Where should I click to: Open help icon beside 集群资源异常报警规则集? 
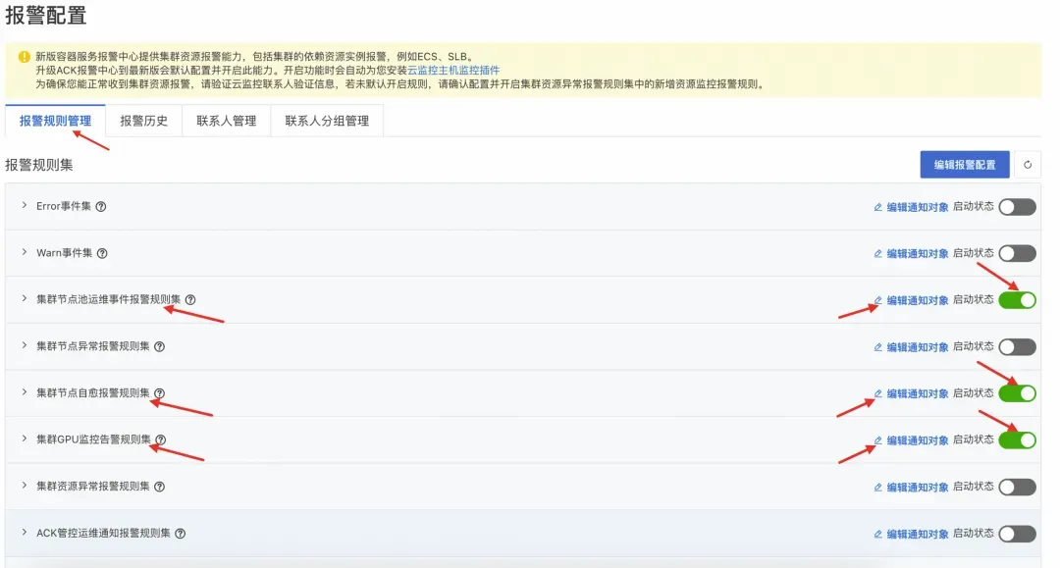tap(160, 487)
